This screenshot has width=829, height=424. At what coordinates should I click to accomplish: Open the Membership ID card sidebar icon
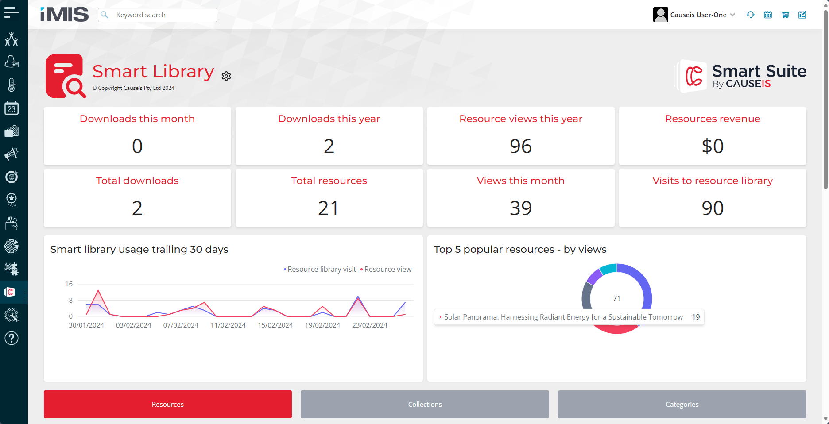pyautogui.click(x=12, y=62)
